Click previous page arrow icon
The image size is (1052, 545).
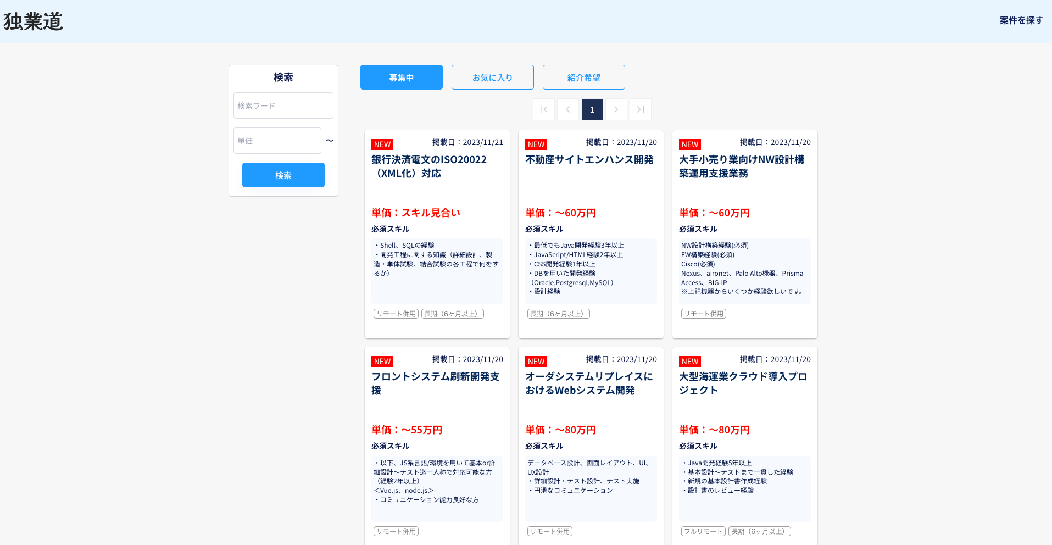[x=567, y=109]
